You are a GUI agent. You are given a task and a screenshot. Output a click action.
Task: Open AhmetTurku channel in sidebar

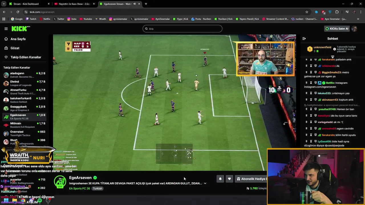coord(24,92)
